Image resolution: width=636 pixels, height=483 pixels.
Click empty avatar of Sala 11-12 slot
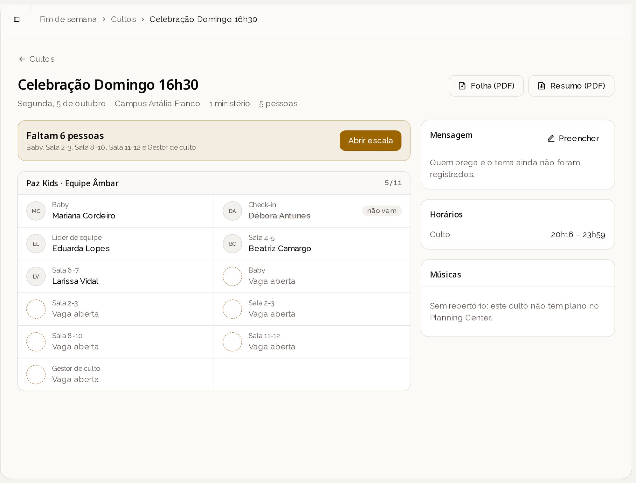pyautogui.click(x=232, y=342)
